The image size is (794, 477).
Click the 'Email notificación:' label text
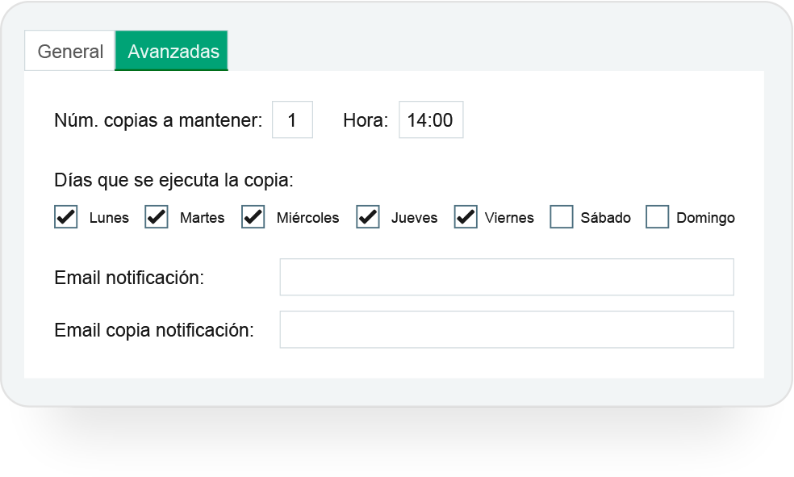pyautogui.click(x=129, y=278)
